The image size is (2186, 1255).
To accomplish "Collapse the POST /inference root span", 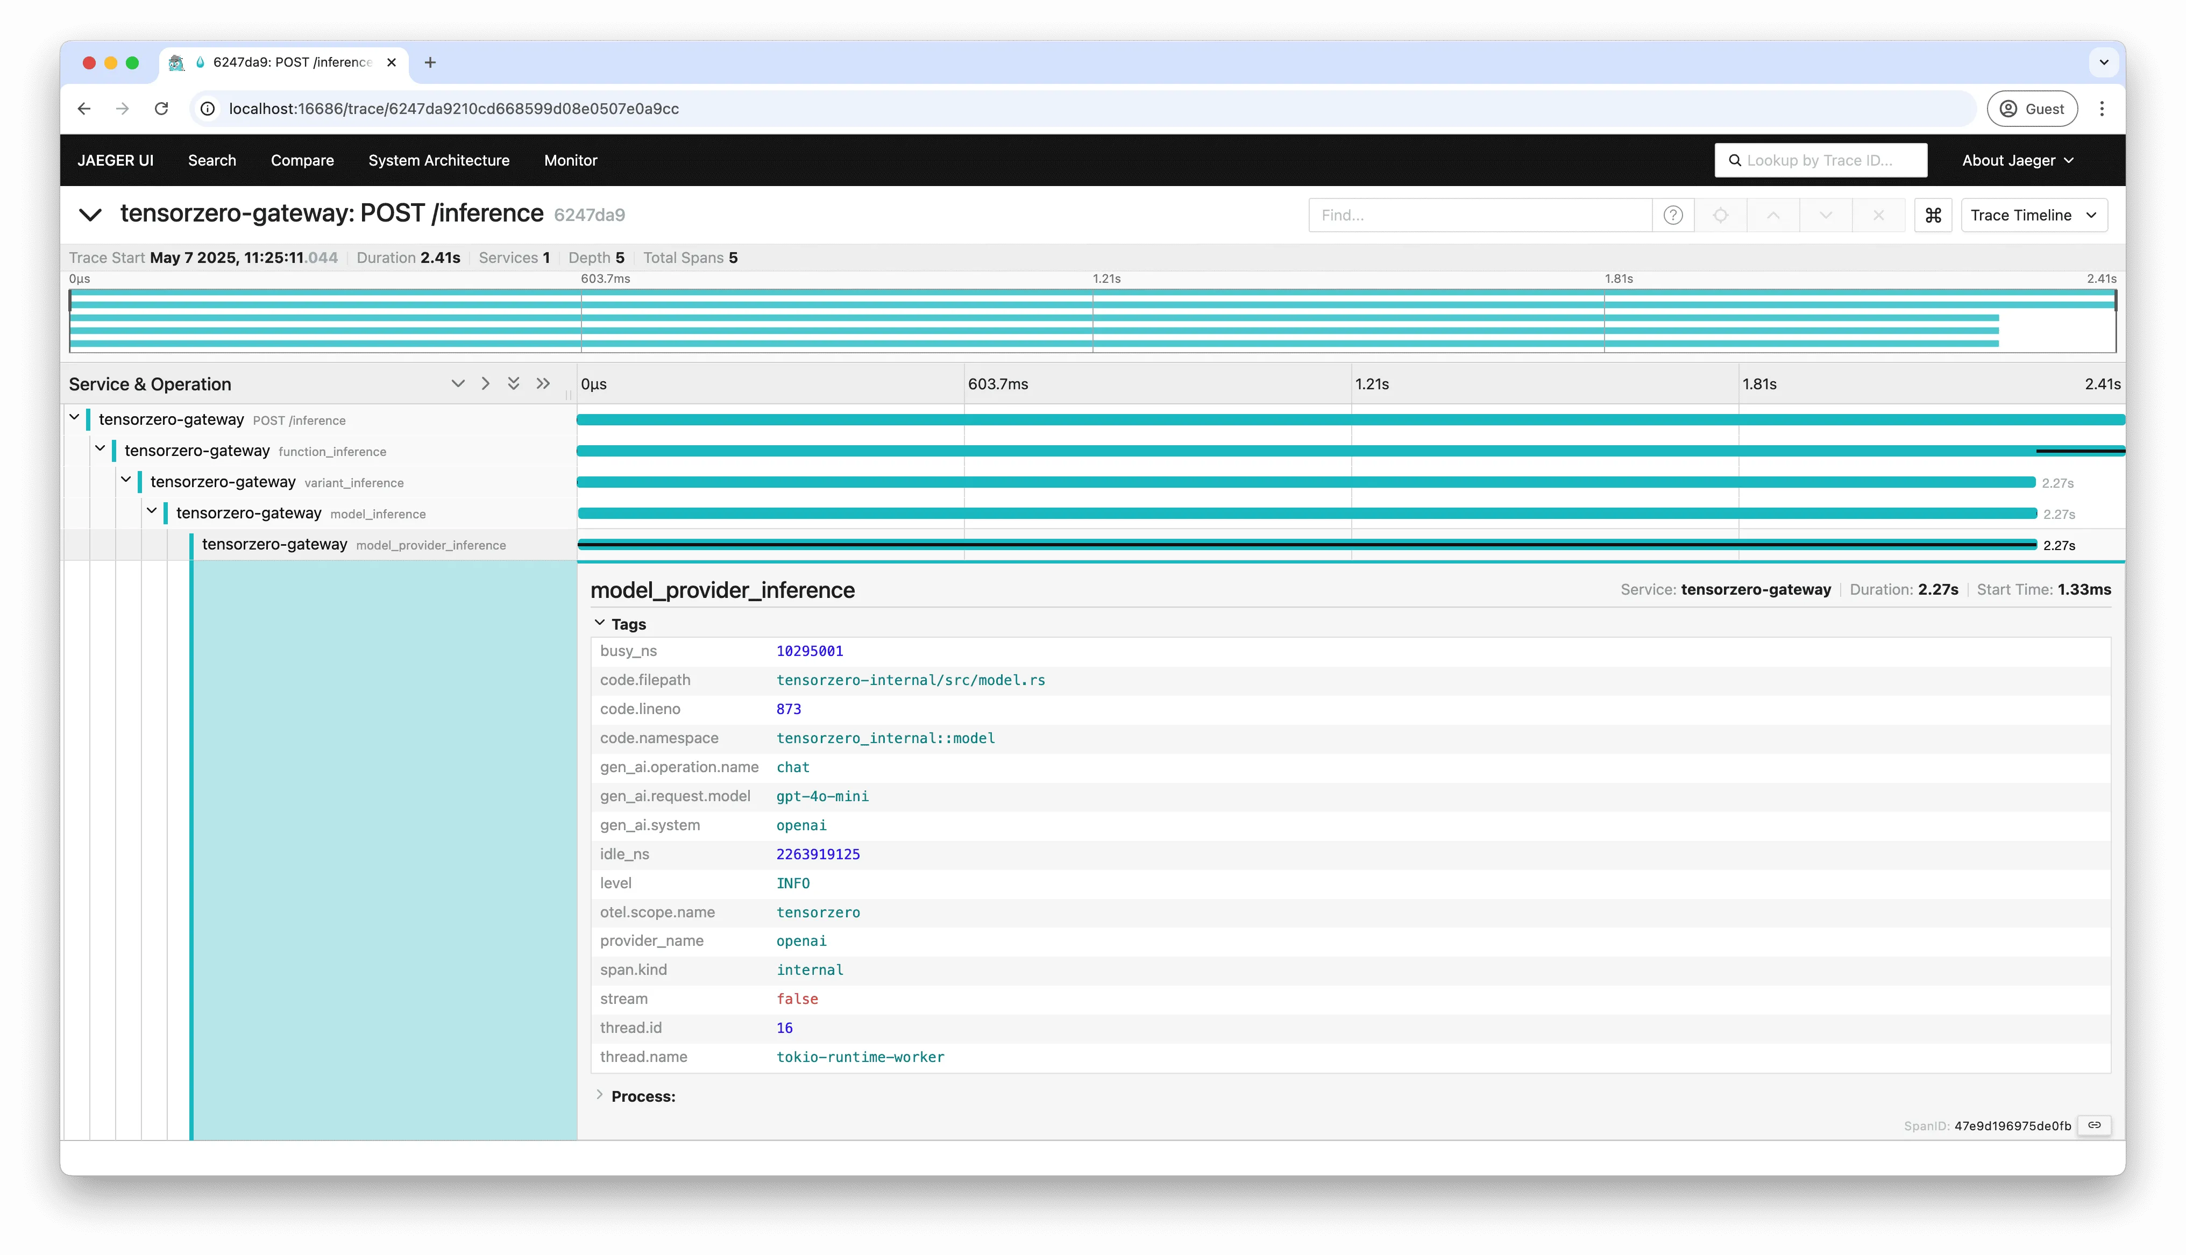I will 75,418.
